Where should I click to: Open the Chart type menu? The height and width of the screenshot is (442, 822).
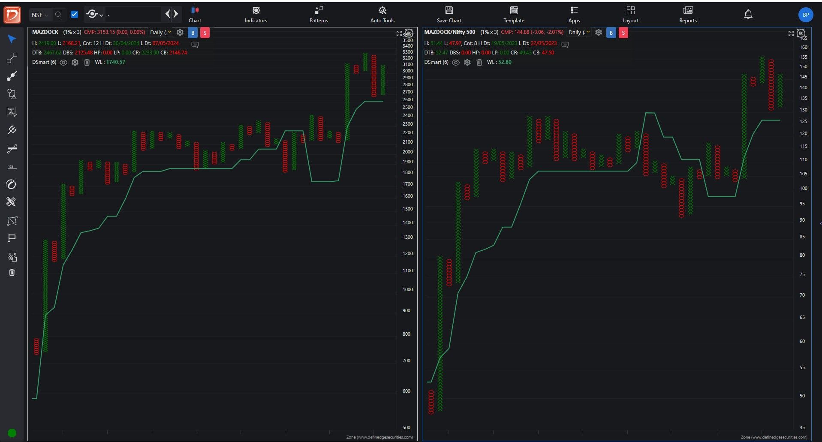coord(195,15)
